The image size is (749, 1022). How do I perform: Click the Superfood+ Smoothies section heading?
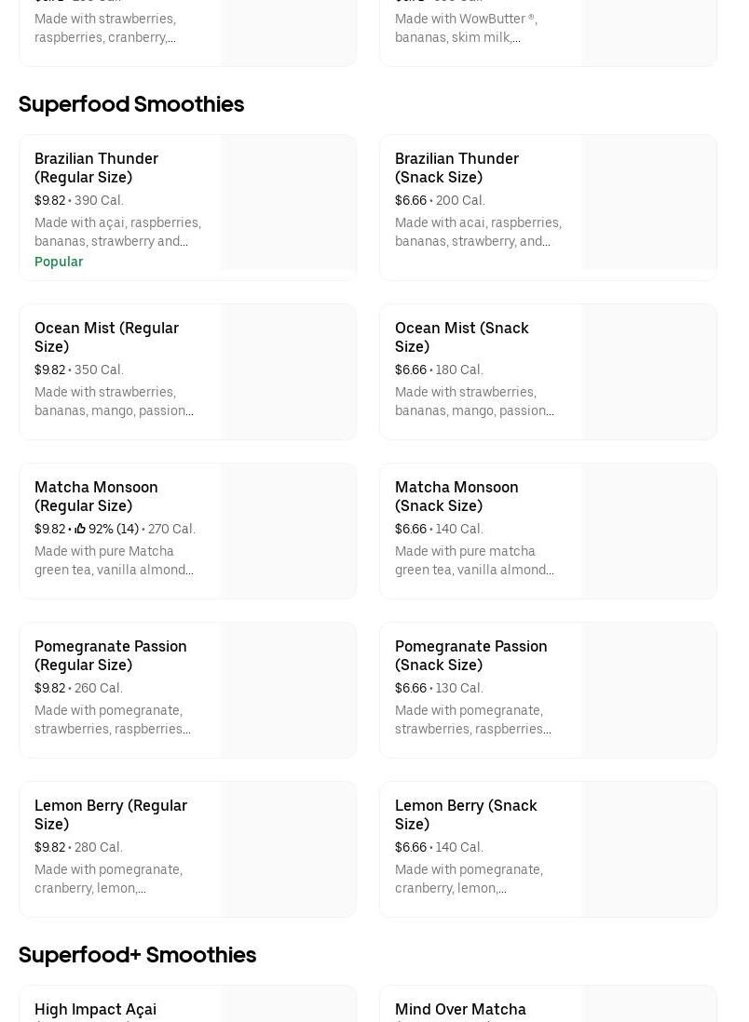pos(137,955)
